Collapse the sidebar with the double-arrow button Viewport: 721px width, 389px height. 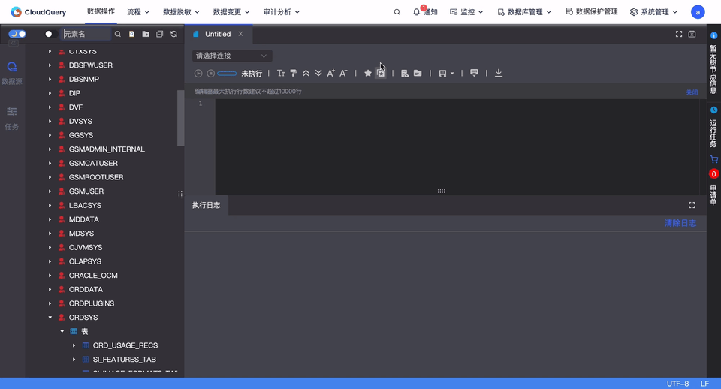tap(14, 43)
